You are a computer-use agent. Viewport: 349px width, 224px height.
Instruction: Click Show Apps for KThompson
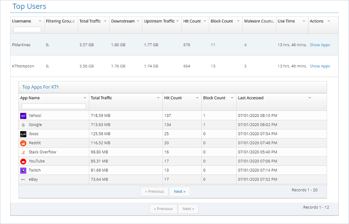320,66
